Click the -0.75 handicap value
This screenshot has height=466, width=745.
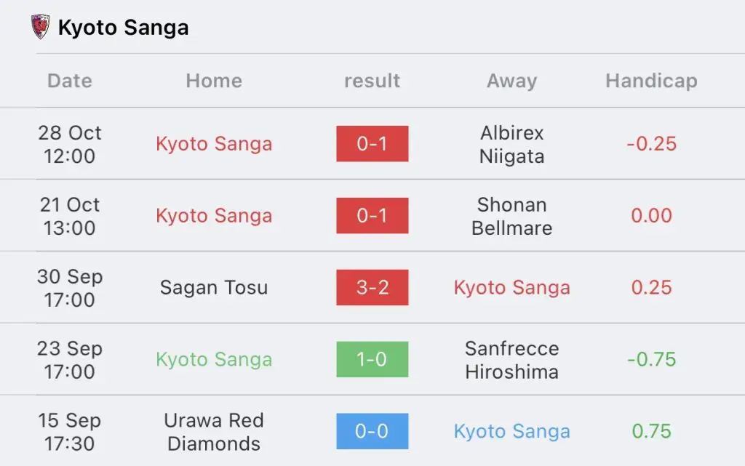point(651,359)
